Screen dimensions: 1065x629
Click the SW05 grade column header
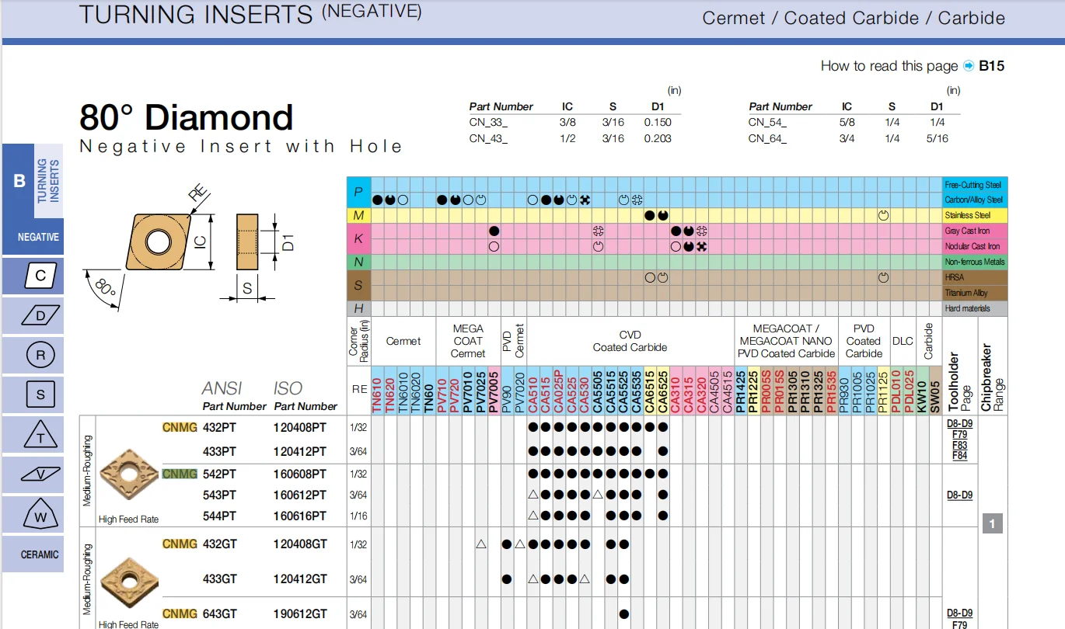point(935,390)
